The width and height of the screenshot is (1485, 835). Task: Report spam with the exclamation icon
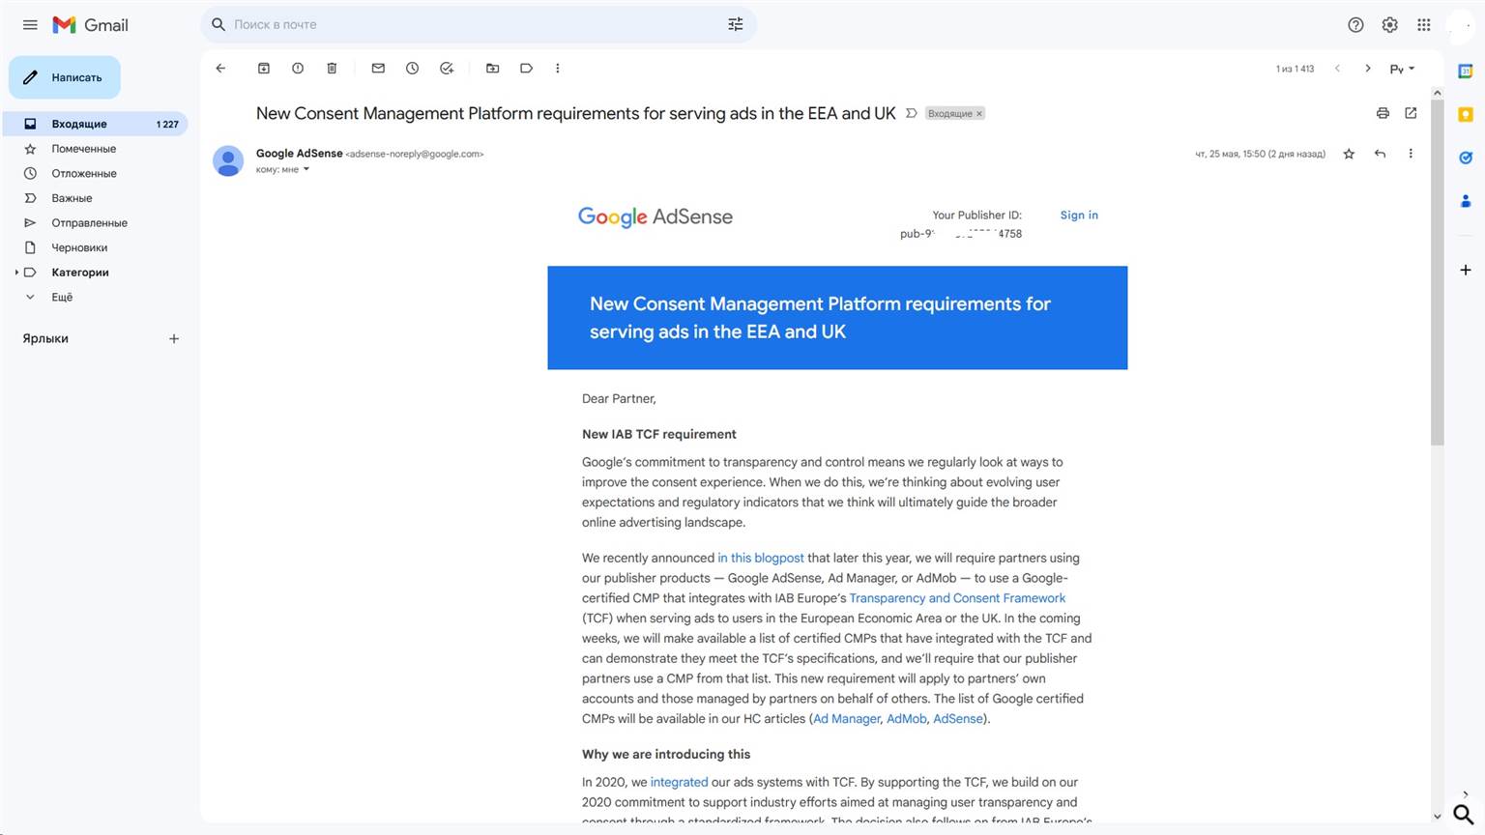click(x=298, y=69)
